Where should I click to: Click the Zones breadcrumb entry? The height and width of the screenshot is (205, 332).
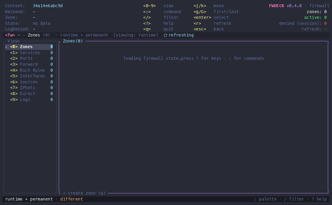34,35
